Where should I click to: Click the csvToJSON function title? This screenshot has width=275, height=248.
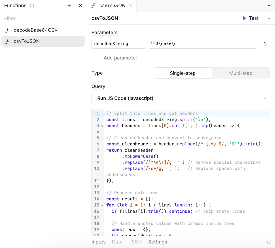click(105, 18)
